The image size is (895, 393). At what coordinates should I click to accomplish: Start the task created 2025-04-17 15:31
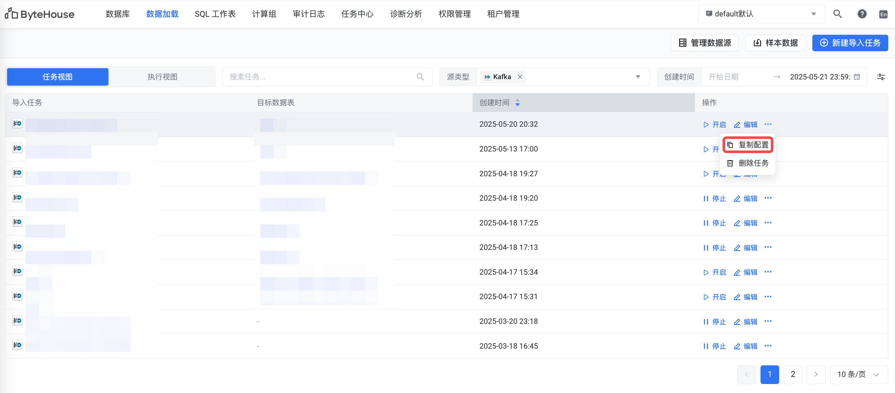714,297
